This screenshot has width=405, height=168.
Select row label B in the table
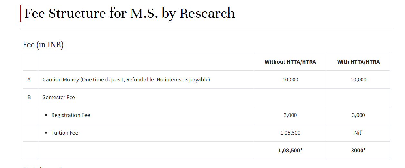pos(29,97)
